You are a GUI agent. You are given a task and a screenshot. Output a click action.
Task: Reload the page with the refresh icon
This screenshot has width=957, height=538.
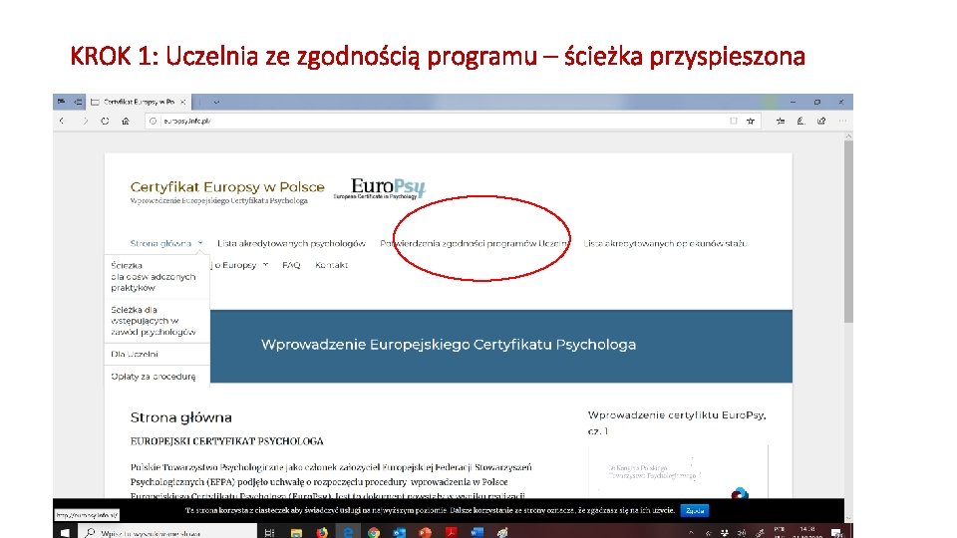click(105, 121)
